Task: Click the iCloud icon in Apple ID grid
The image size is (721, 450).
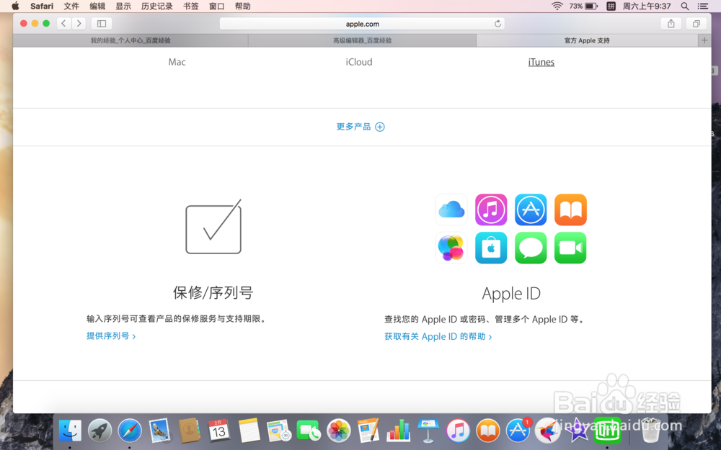Action: 451,210
